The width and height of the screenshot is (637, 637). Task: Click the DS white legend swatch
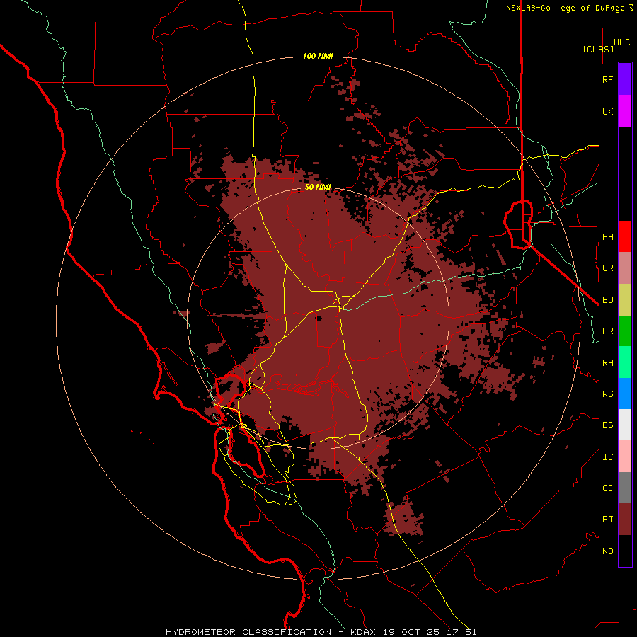point(625,425)
